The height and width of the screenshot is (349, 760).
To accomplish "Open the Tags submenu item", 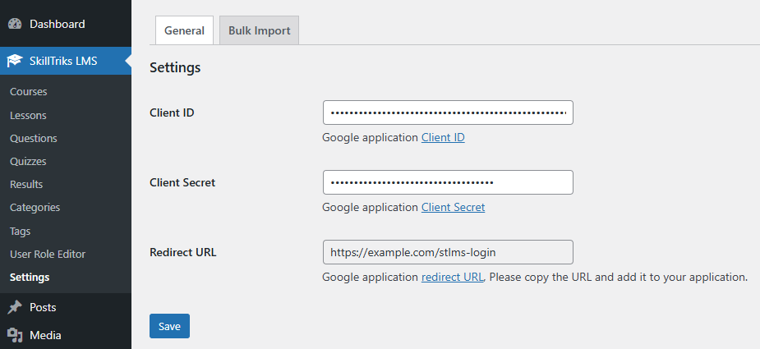I will [x=20, y=231].
